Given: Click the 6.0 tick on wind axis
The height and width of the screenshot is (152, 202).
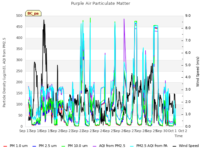Looking at the screenshot, I should click(x=188, y=53).
